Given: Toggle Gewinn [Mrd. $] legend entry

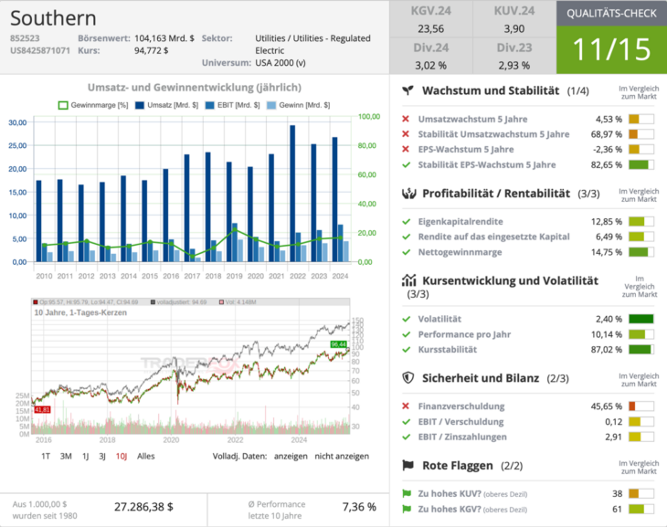Looking at the screenshot, I should [298, 105].
